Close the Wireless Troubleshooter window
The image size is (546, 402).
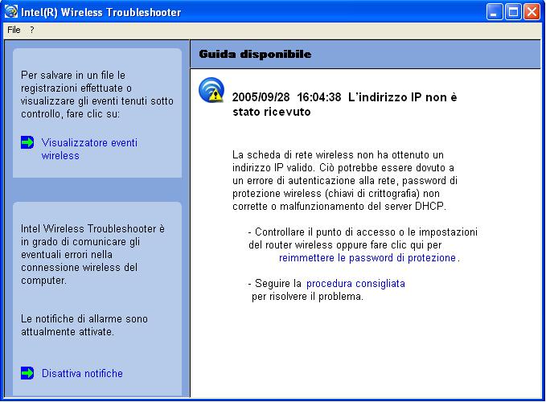532,12
